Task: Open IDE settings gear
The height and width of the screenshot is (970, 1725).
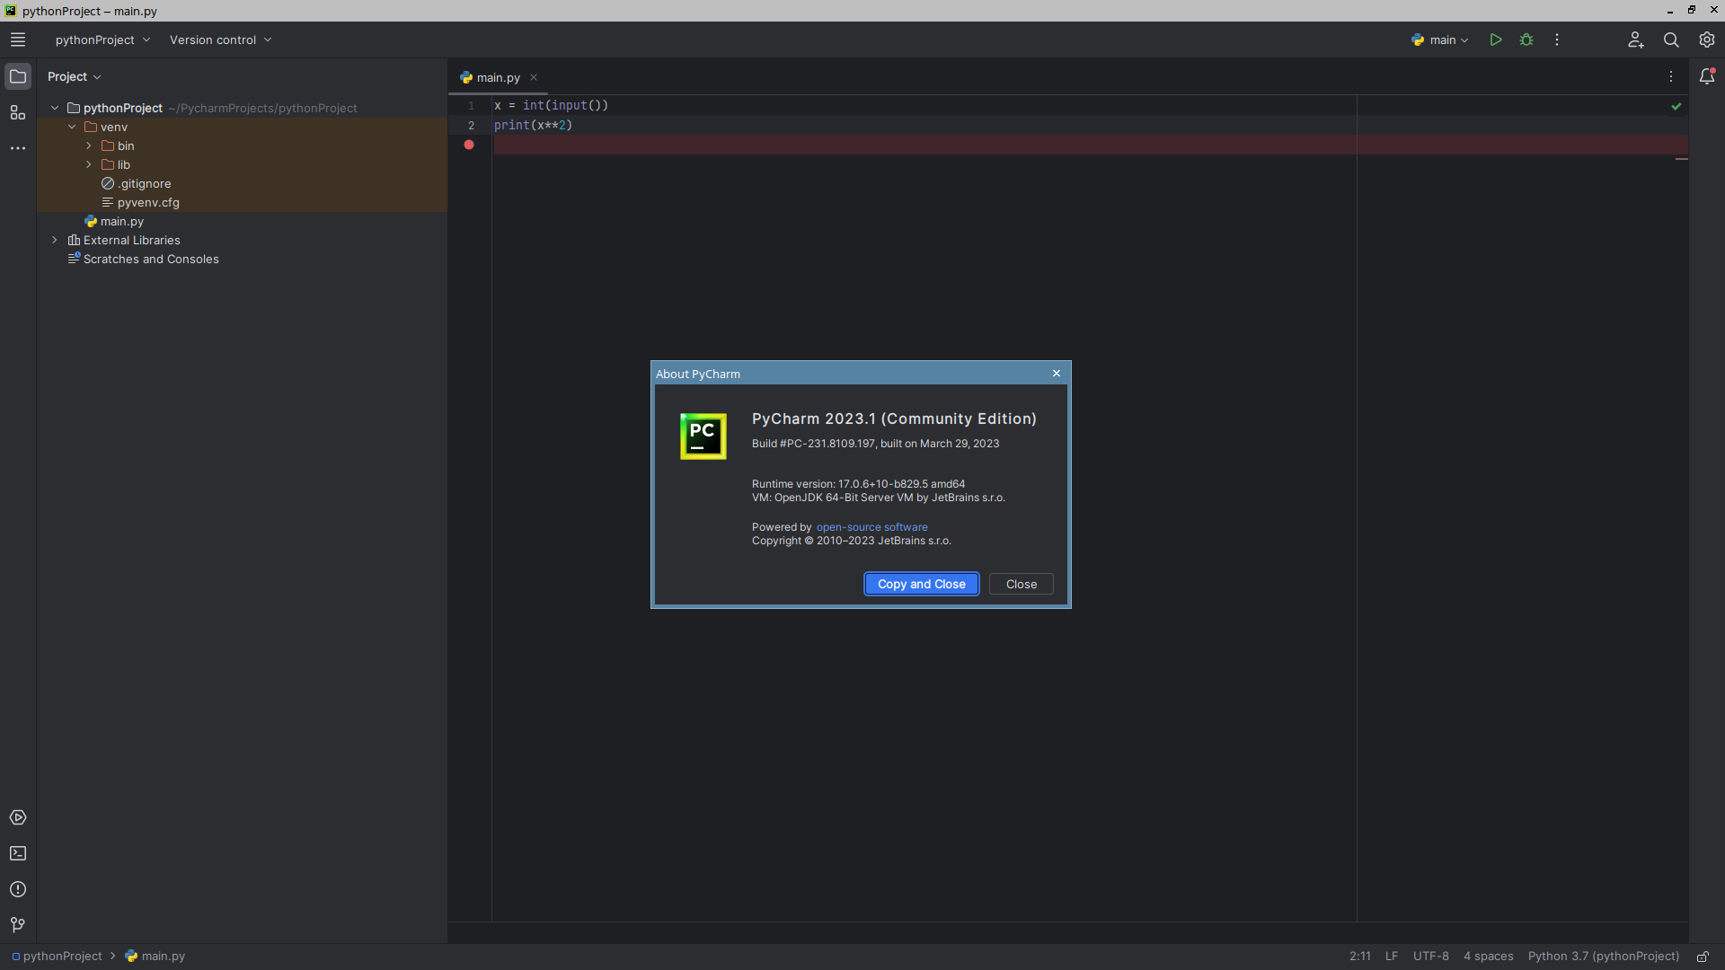Action: (1707, 40)
